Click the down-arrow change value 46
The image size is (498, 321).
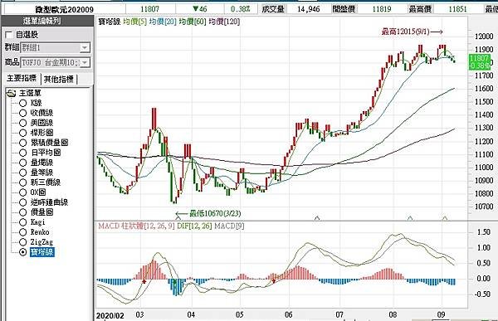[x=200, y=9]
